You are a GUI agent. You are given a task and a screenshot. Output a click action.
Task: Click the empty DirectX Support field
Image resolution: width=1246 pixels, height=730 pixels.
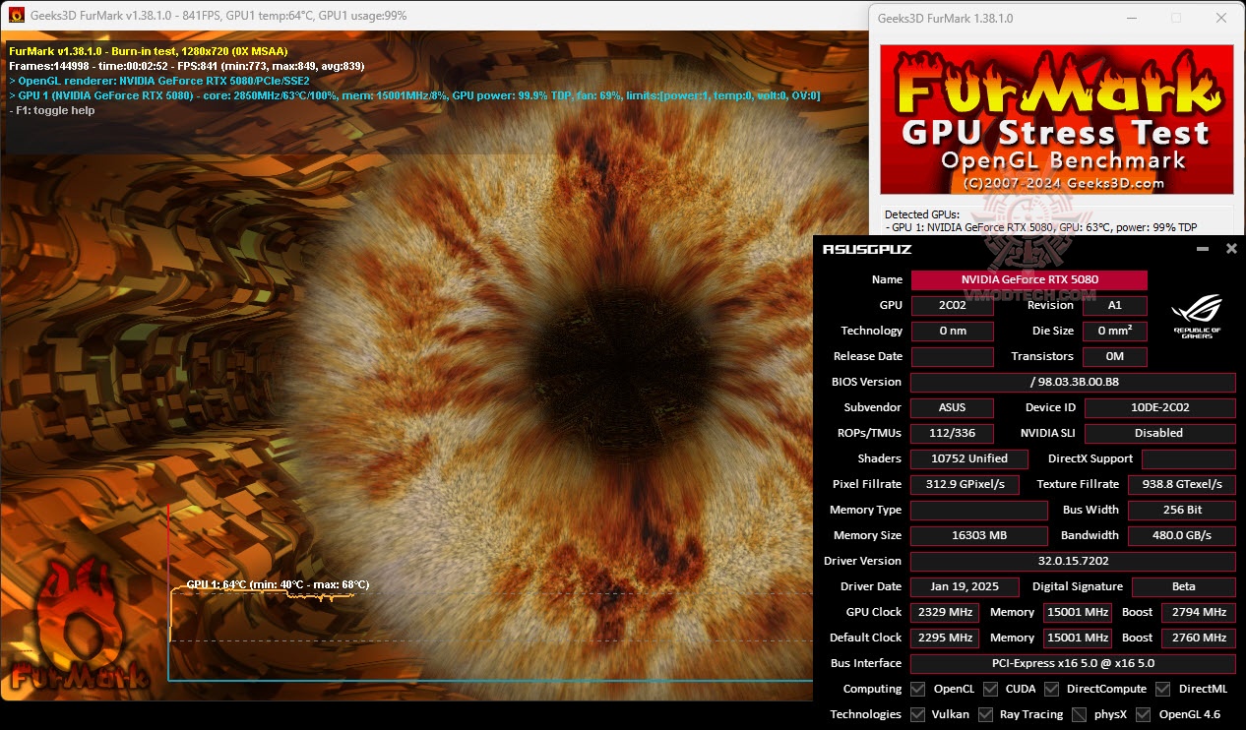click(x=1189, y=458)
